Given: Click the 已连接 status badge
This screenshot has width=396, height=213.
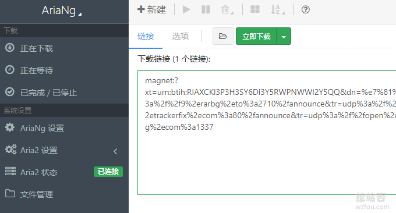Looking at the screenshot, I should tap(108, 172).
